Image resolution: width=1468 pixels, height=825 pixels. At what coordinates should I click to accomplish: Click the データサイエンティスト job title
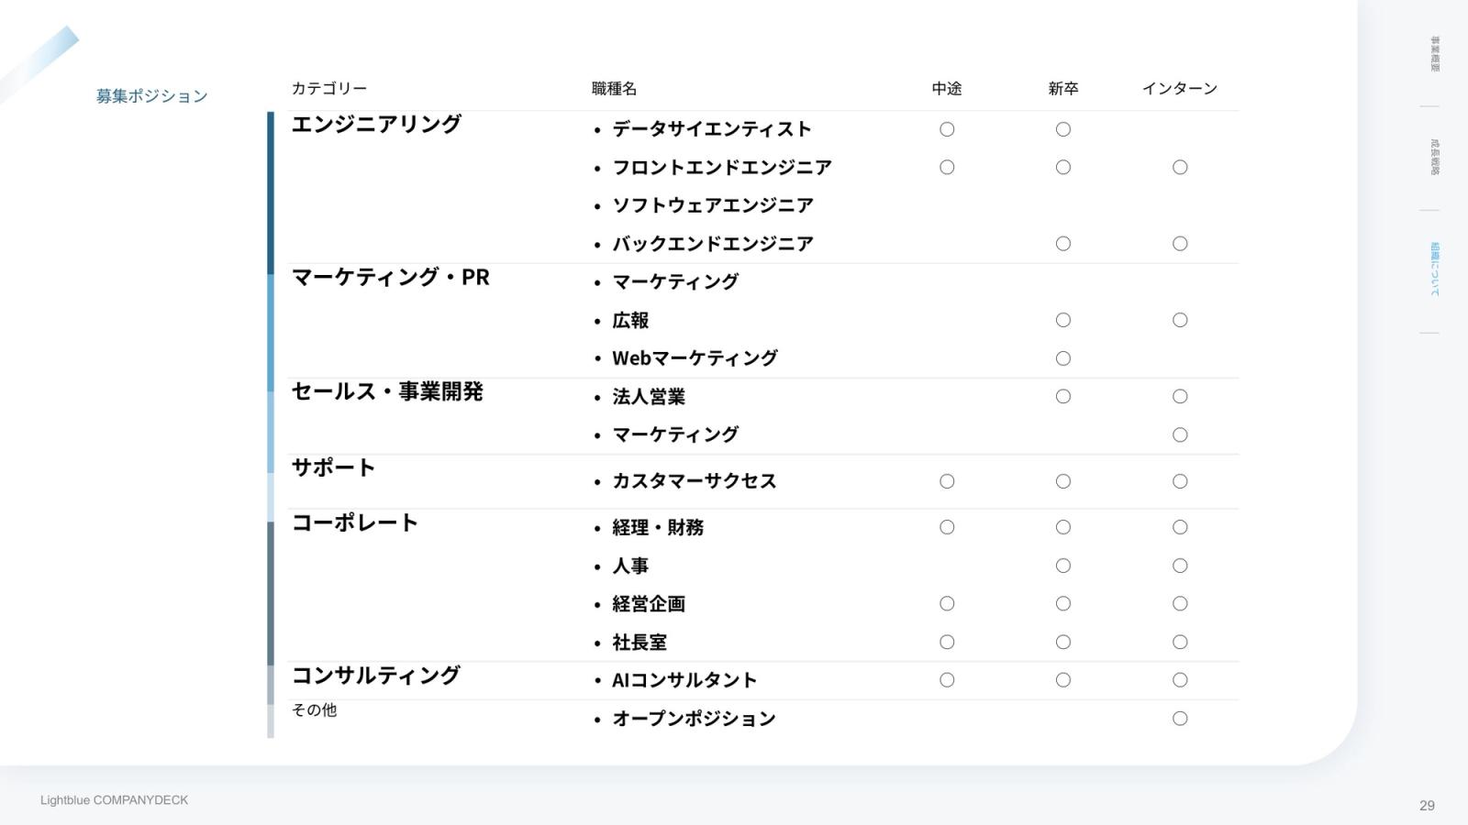712,129
